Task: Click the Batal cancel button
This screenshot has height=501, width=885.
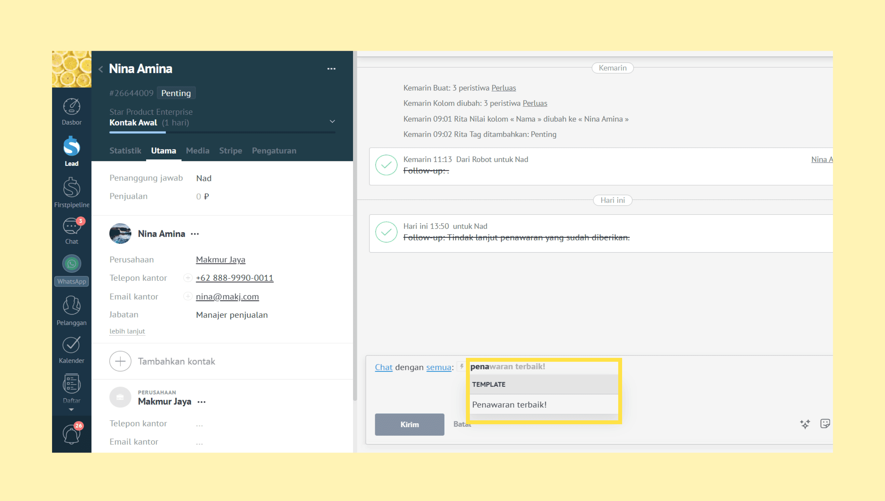Action: point(462,424)
